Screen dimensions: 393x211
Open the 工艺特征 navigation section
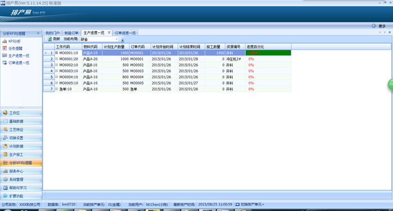point(21,129)
